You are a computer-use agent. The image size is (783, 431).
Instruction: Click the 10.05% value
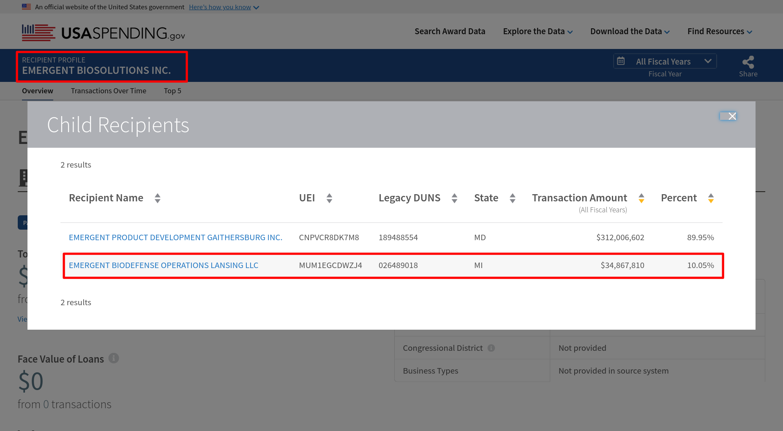coord(701,265)
